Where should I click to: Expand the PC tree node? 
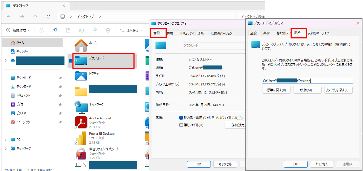pos(6,140)
